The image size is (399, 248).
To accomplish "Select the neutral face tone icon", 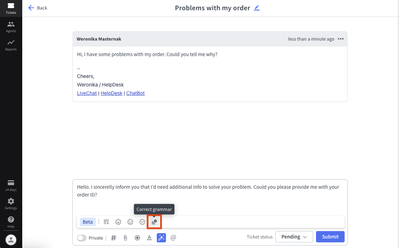I will click(142, 222).
